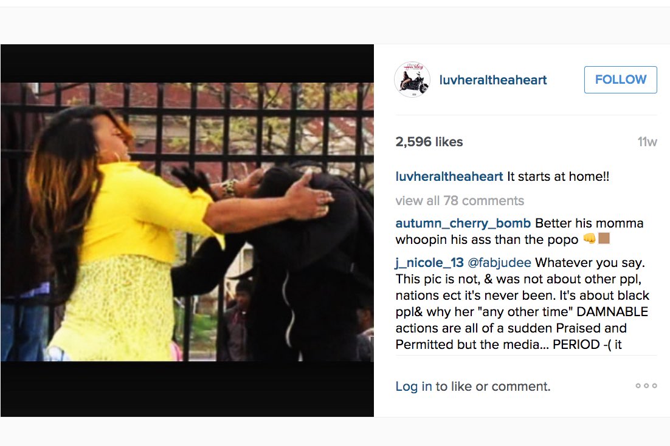Open luvheraltheaheart profile from the post header
This screenshot has width=670, height=446.
tap(493, 79)
